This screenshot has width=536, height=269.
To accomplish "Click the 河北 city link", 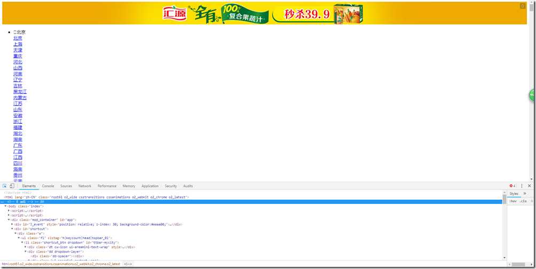I will point(18,62).
